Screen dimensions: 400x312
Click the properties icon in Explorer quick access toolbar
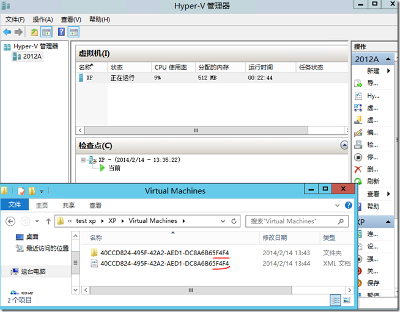point(21,190)
